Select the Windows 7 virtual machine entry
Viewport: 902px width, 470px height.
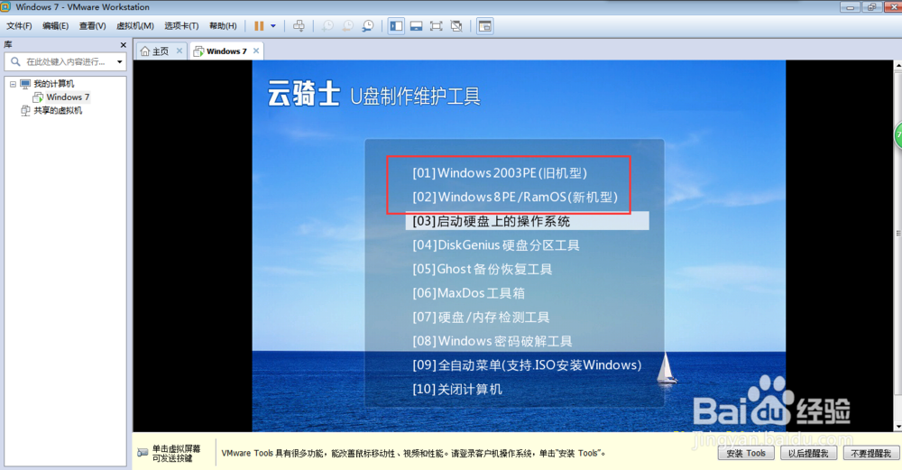pos(68,97)
